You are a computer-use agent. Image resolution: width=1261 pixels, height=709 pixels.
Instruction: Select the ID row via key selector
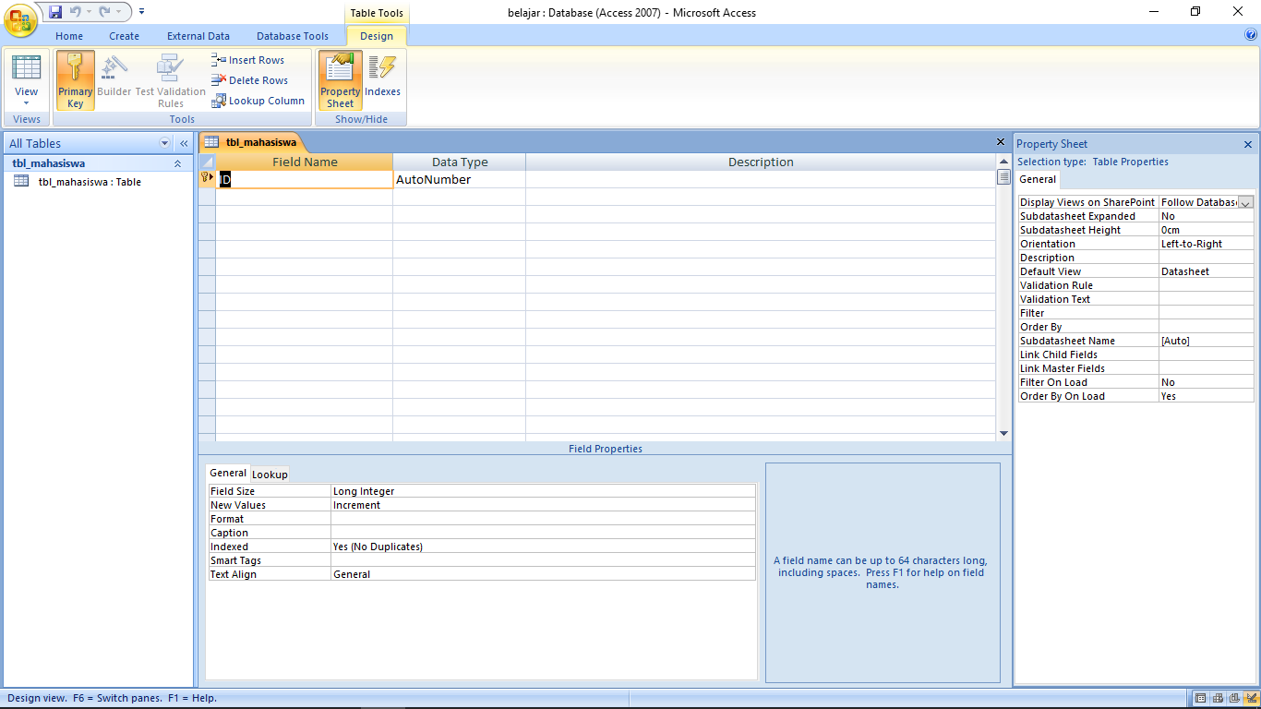[208, 179]
